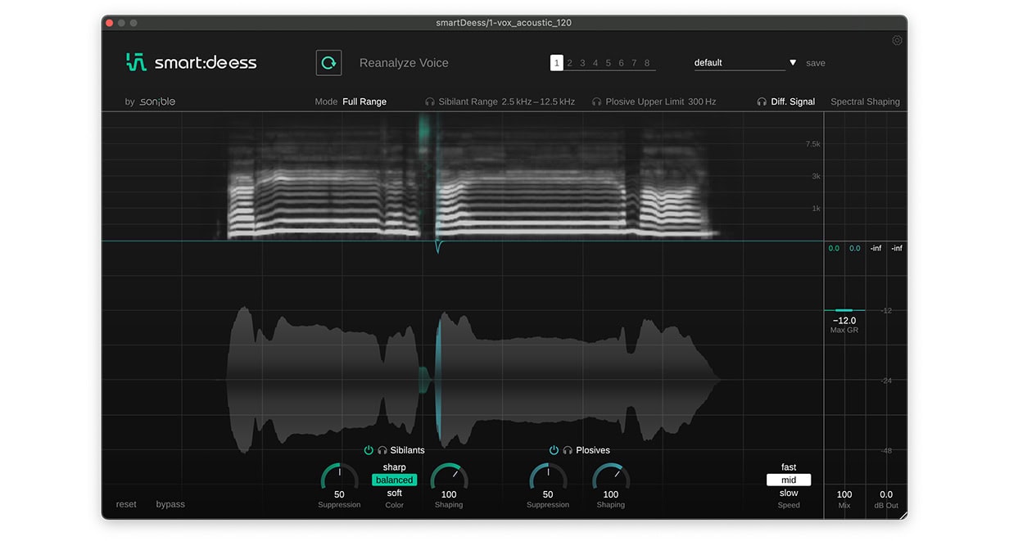Toggle the Plosives power icon
Viewport: 1009px width, 541px height.
click(x=554, y=450)
